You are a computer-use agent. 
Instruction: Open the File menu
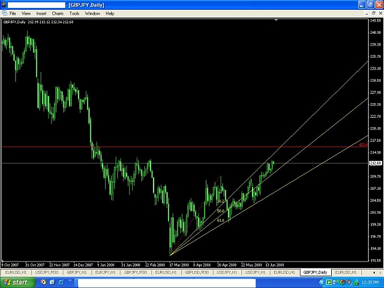pyautogui.click(x=12, y=14)
